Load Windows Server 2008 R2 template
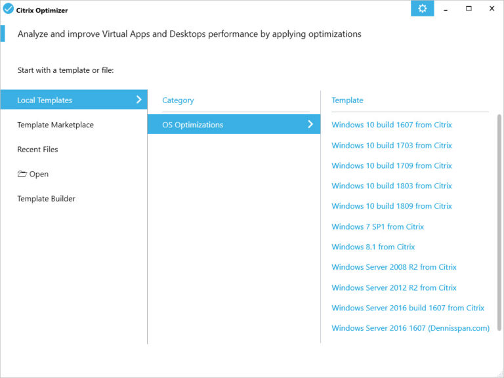Image resolution: width=504 pixels, height=378 pixels. point(394,267)
